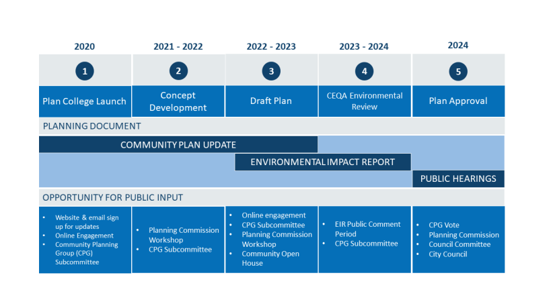Click 'Community Planning Group (CPG) Subcommittee' bullet
Image resolution: width=549 pixels, height=308 pixels.
[x=87, y=253]
